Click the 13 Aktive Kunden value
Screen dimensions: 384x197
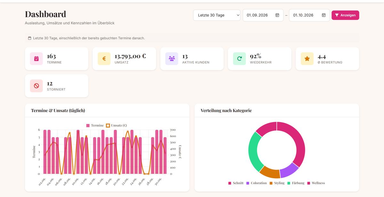point(185,56)
